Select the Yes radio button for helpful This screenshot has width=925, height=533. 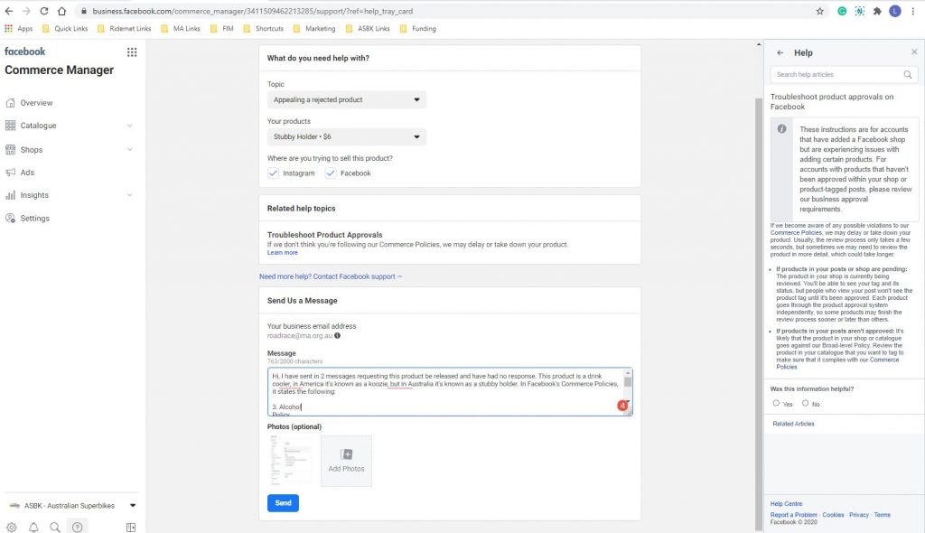pyautogui.click(x=776, y=403)
